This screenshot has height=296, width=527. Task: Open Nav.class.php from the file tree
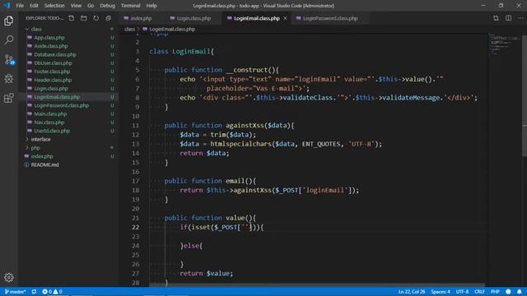(49, 123)
